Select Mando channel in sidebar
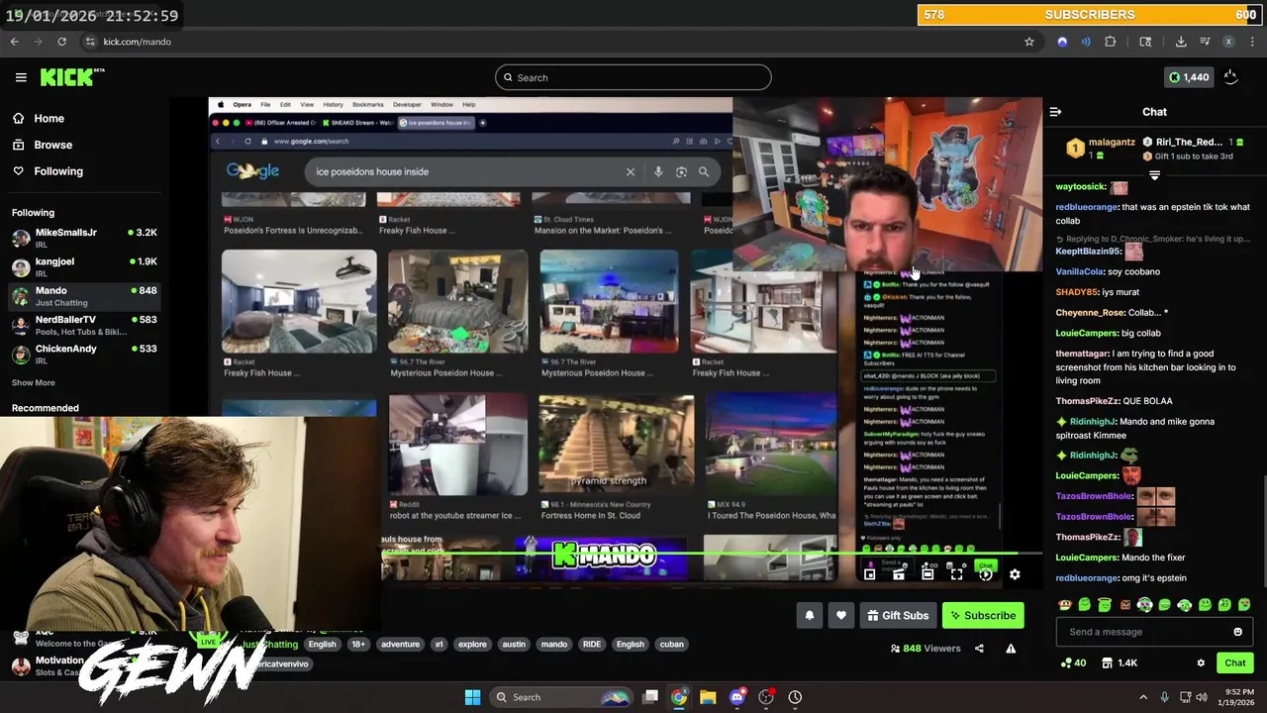This screenshot has width=1267, height=713. [x=84, y=295]
